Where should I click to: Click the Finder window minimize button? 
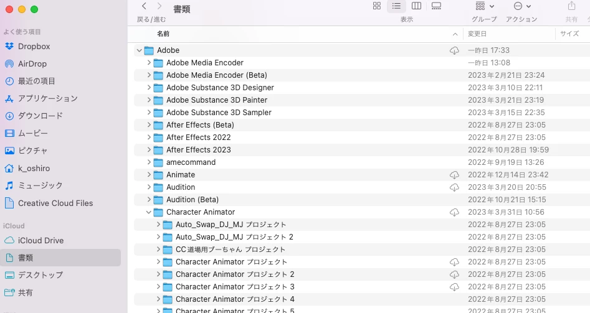[x=22, y=9]
